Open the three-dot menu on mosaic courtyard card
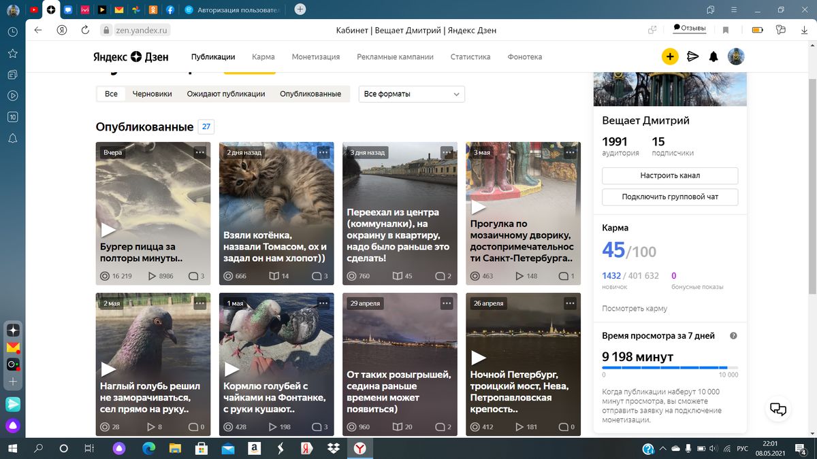 click(x=570, y=152)
